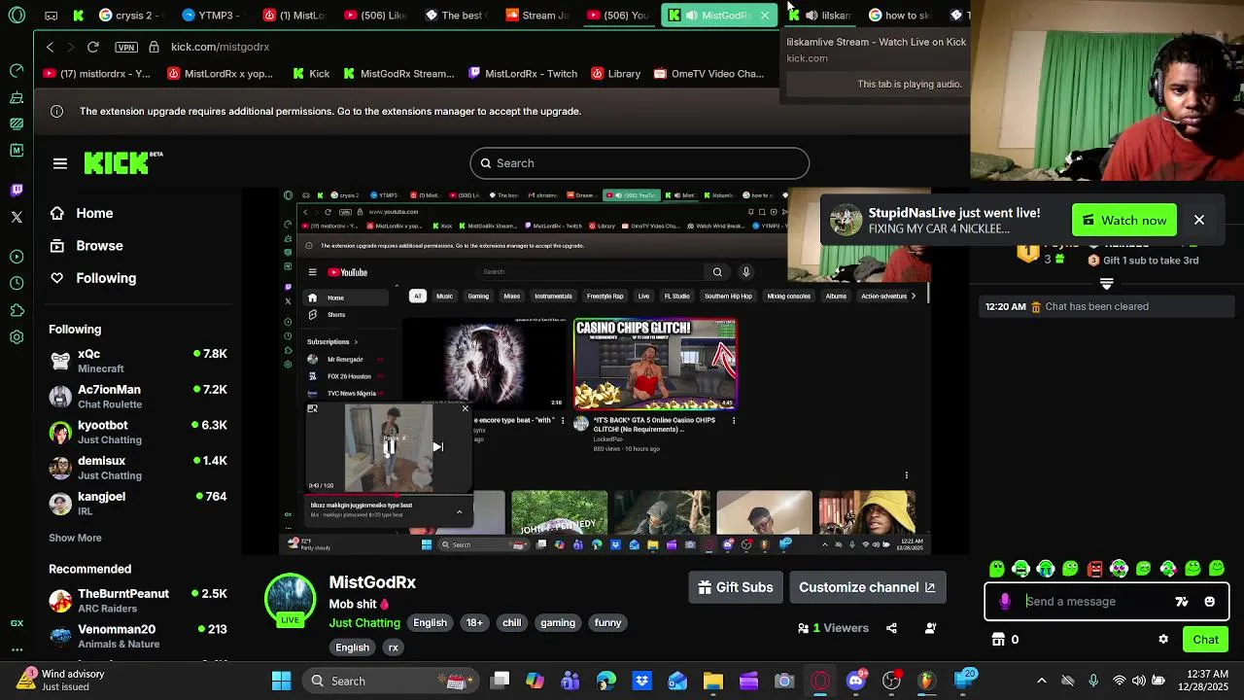Click the 'gaming' stream tag

click(558, 623)
